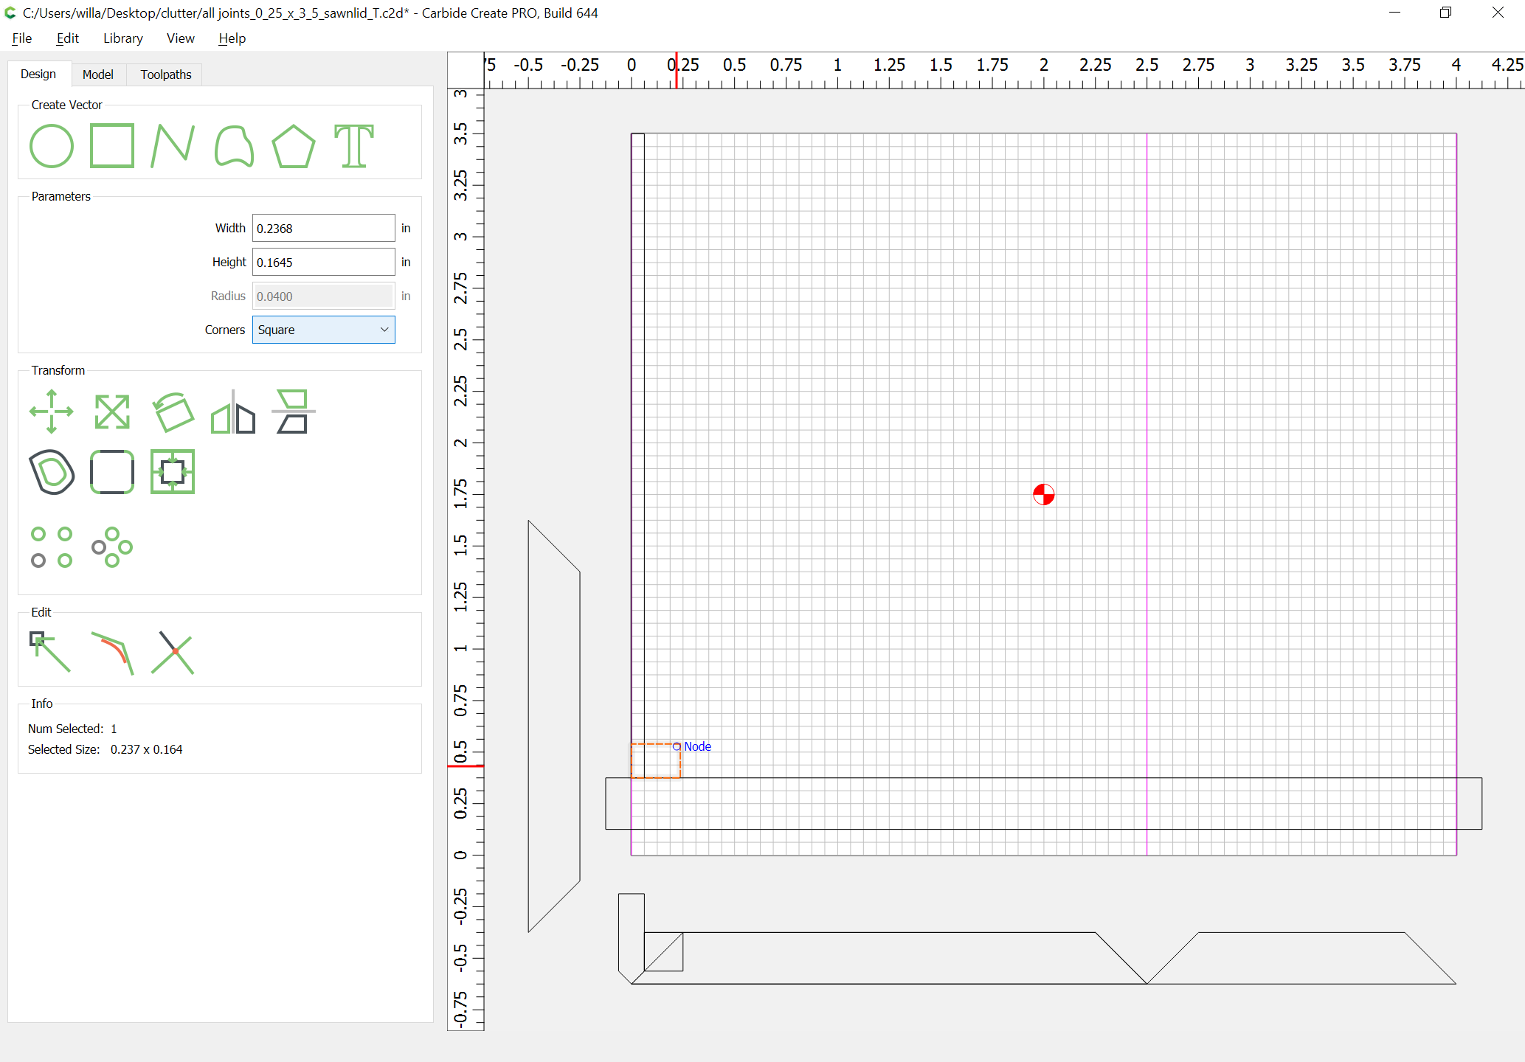Select the Text tool
Viewport: 1525px width, 1062px height.
[x=354, y=146]
